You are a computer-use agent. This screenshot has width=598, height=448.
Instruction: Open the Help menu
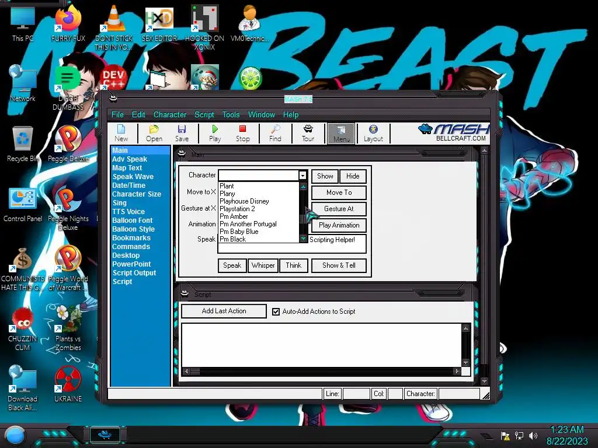pos(291,115)
